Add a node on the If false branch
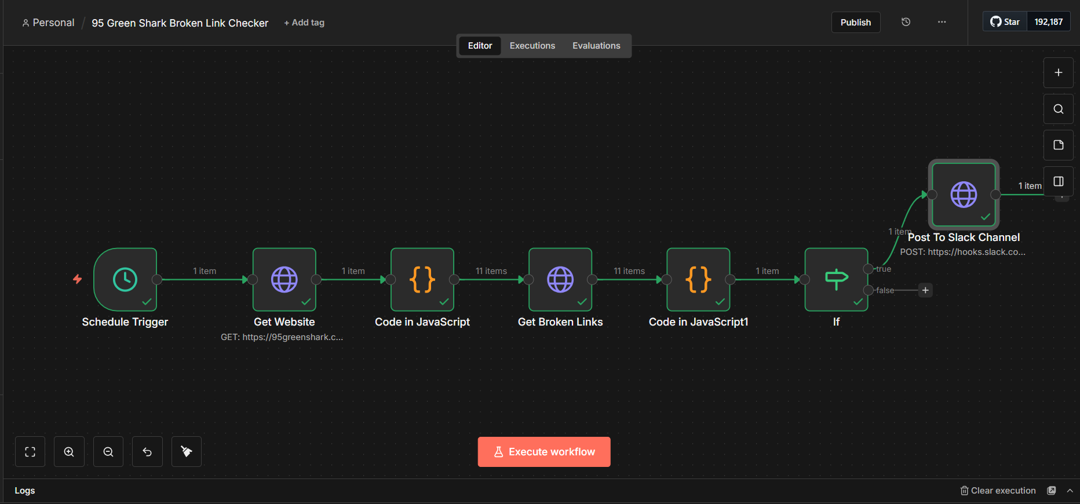The image size is (1080, 504). tap(925, 290)
